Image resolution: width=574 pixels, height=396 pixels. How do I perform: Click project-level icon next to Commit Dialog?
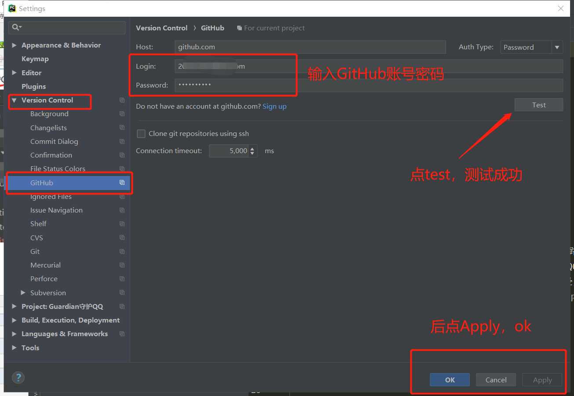[122, 141]
